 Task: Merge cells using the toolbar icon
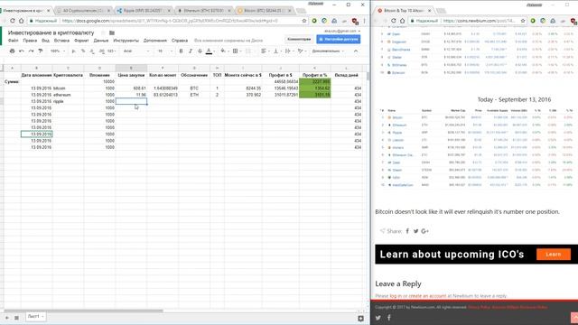point(248,51)
